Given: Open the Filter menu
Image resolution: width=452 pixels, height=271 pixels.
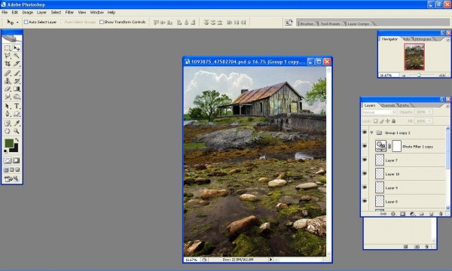Looking at the screenshot, I should click(69, 12).
